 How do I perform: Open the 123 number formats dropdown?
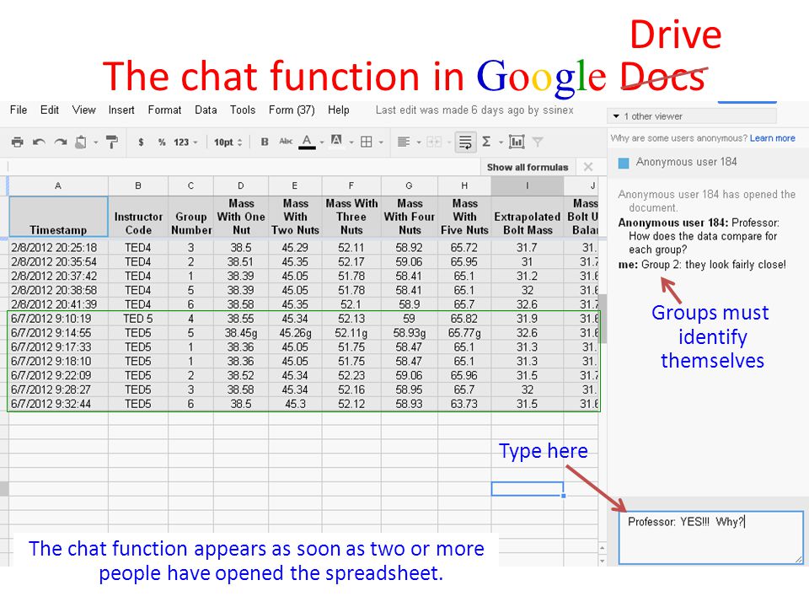point(185,142)
